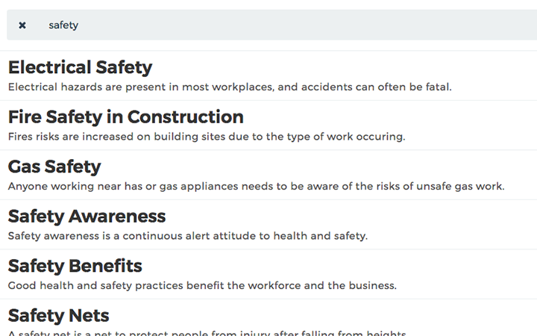Go to the Safety Awareness heading
This screenshot has height=336, width=537.
(x=87, y=217)
